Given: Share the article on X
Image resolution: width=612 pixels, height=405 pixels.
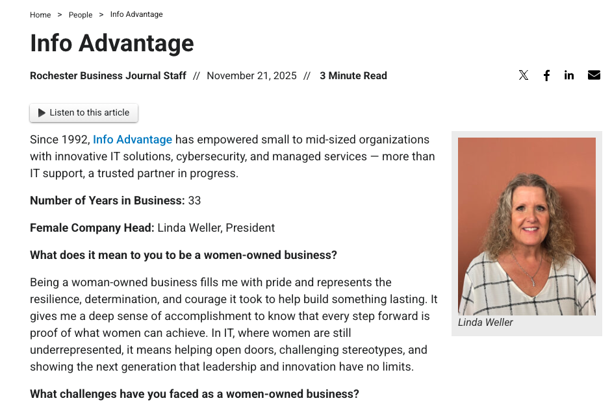Looking at the screenshot, I should point(524,75).
